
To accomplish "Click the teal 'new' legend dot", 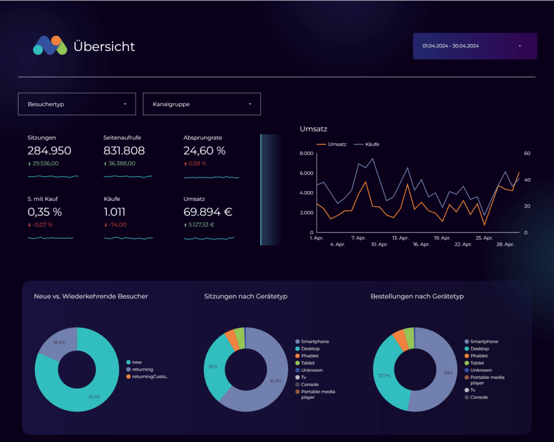I will pyautogui.click(x=128, y=362).
